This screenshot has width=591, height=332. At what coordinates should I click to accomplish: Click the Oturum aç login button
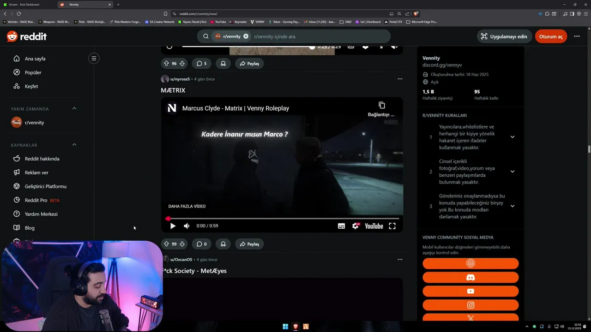[551, 36]
